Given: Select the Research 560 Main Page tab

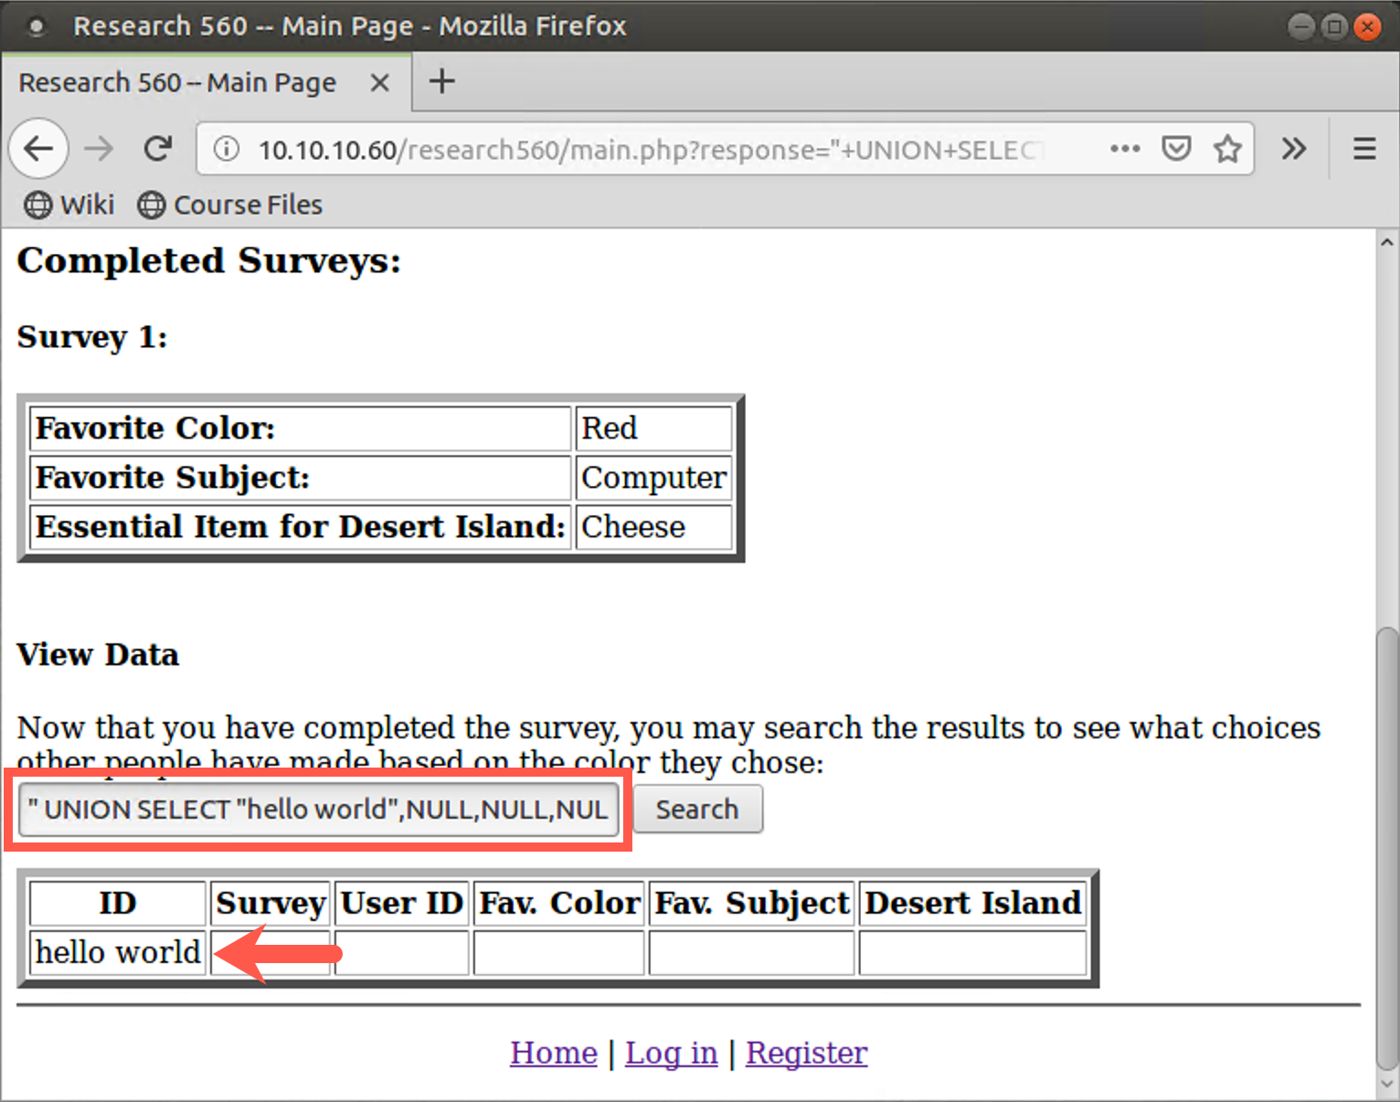Looking at the screenshot, I should [x=178, y=82].
